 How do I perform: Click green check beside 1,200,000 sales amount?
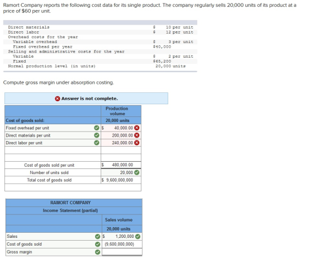[137, 236]
